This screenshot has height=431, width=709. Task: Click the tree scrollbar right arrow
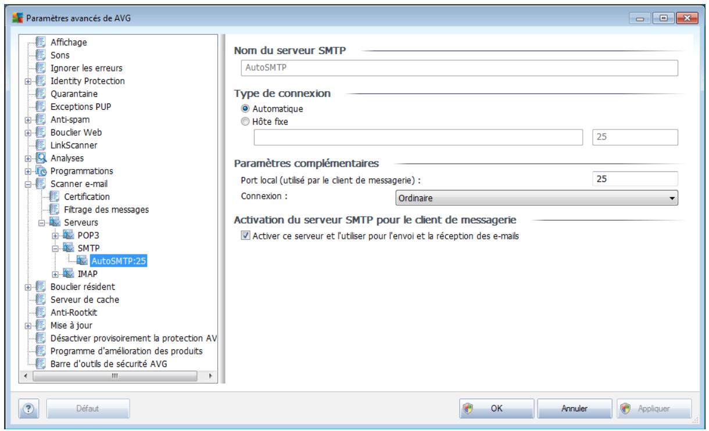[212, 375]
